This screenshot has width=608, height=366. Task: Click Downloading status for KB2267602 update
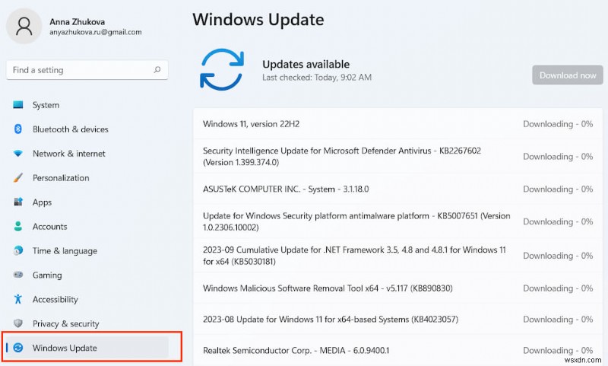point(558,157)
